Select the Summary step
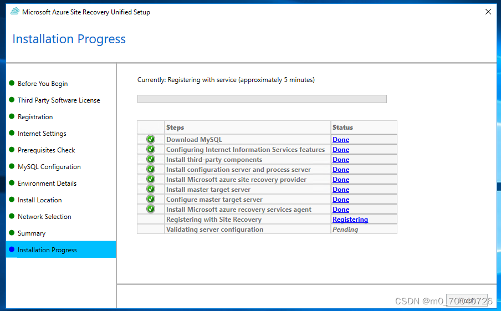 (x=32, y=233)
